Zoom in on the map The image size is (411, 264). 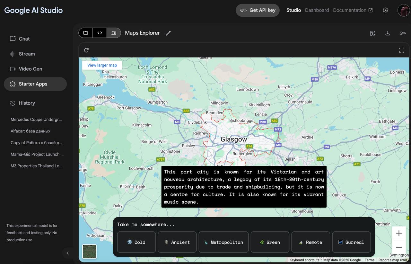click(399, 233)
